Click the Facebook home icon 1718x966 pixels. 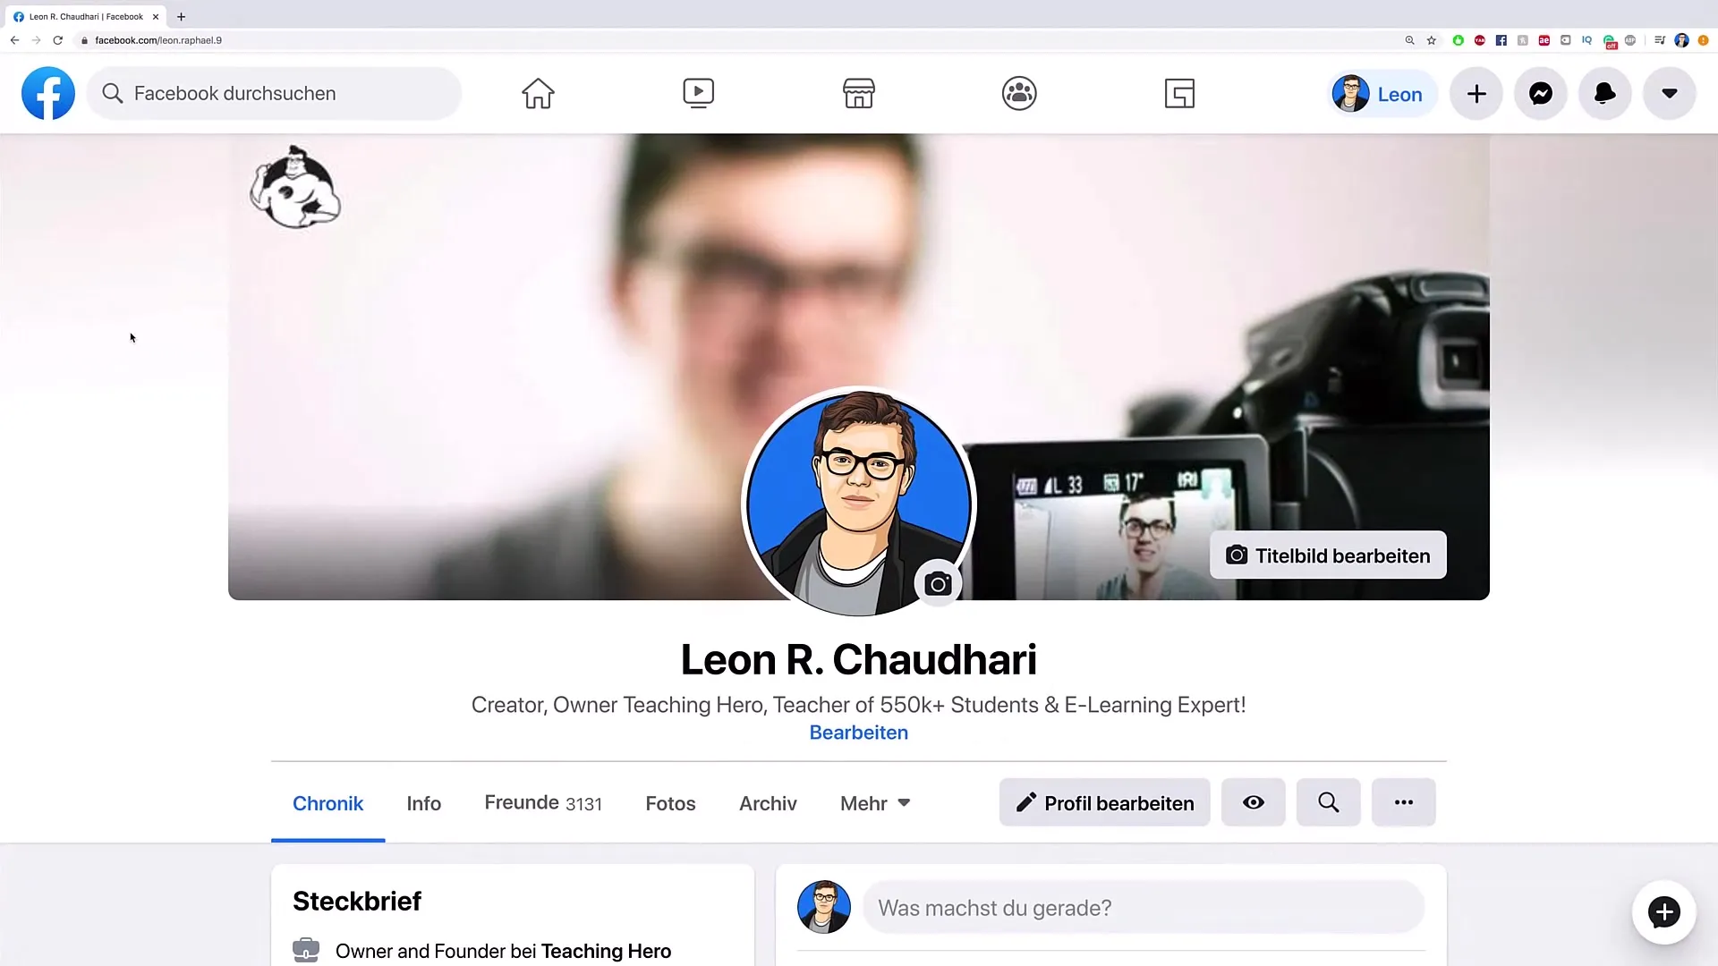(538, 92)
